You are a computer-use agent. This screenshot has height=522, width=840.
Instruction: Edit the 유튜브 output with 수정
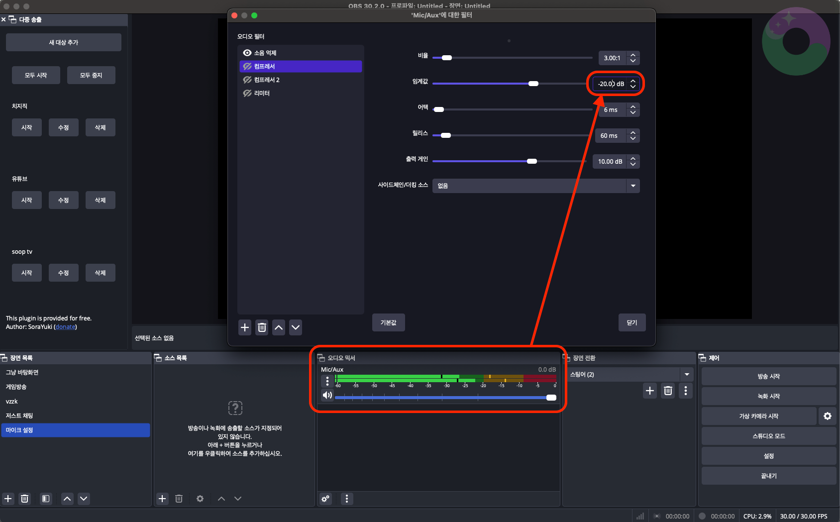64,200
